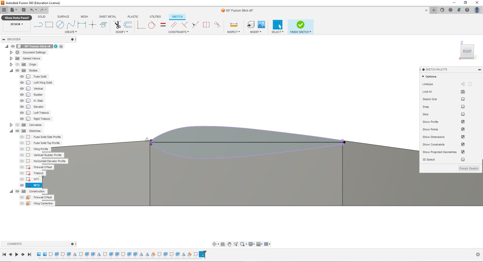Hide the Rudder body
Viewport: 483px width, 262px height.
click(22, 95)
